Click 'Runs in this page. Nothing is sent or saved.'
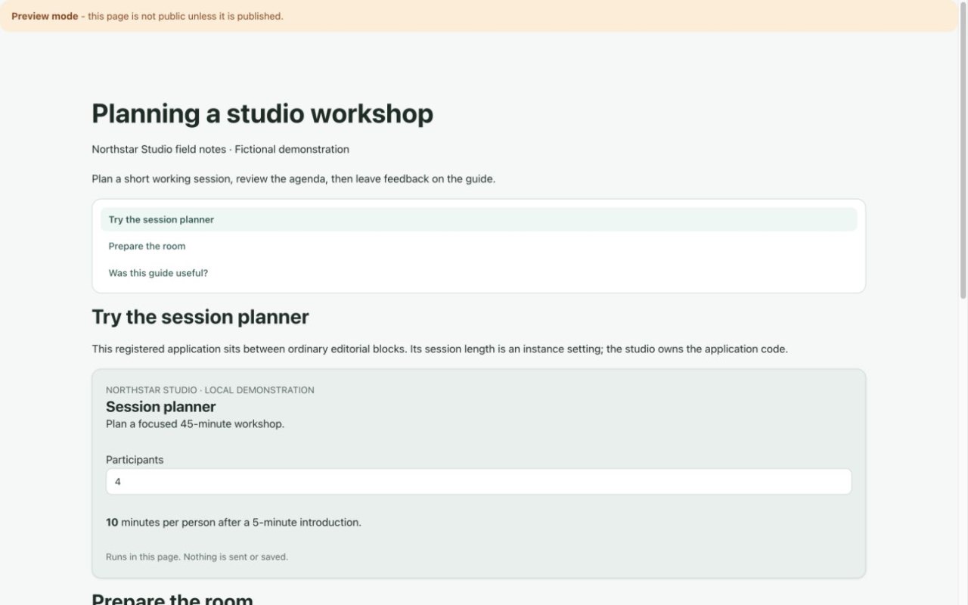Image resolution: width=968 pixels, height=605 pixels. (197, 557)
